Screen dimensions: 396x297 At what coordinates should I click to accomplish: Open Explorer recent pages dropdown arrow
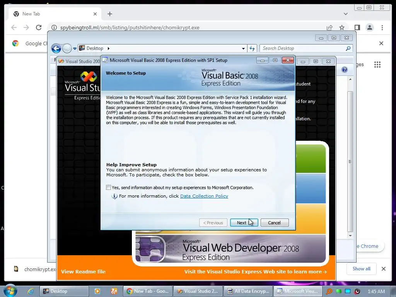pos(75,48)
